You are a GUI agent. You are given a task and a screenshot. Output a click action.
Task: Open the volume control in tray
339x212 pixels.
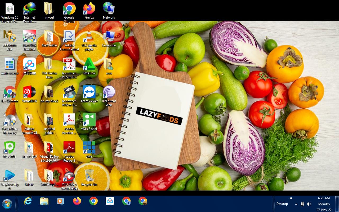(309, 204)
